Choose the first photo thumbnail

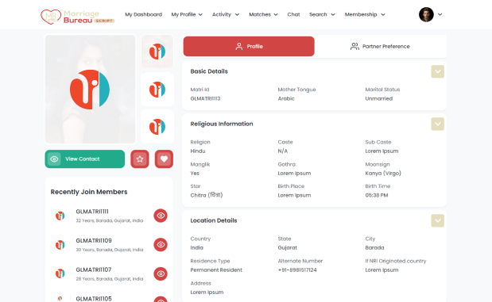tap(157, 52)
